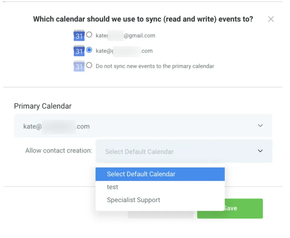Screen dimensions: 290x238
Task: Select the second kate@ calendar radio button
Action: [89, 50]
